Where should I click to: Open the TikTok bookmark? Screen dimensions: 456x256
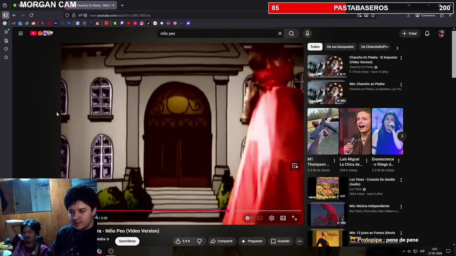[x=148, y=23]
